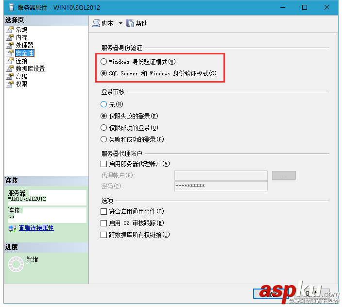Screen dimensions: 342x307
Task: Click the 代理帐户 input field
Action: coord(221,175)
